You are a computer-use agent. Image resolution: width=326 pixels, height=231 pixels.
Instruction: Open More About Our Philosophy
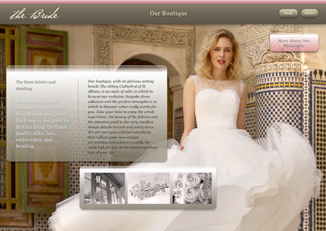294,43
